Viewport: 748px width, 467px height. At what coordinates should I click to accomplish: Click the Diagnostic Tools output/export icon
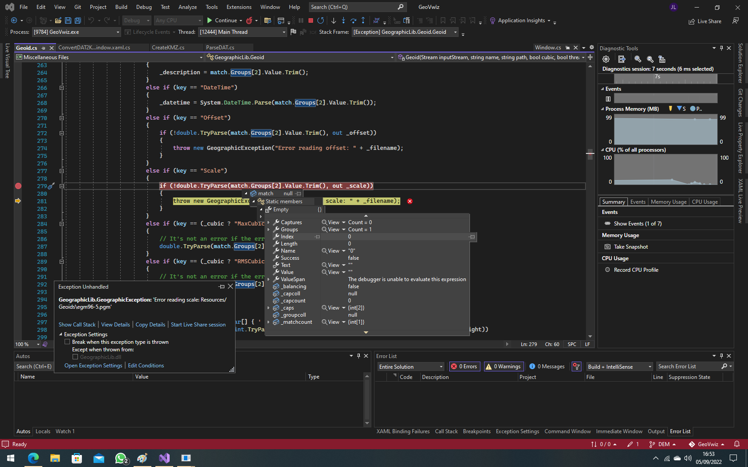point(622,59)
